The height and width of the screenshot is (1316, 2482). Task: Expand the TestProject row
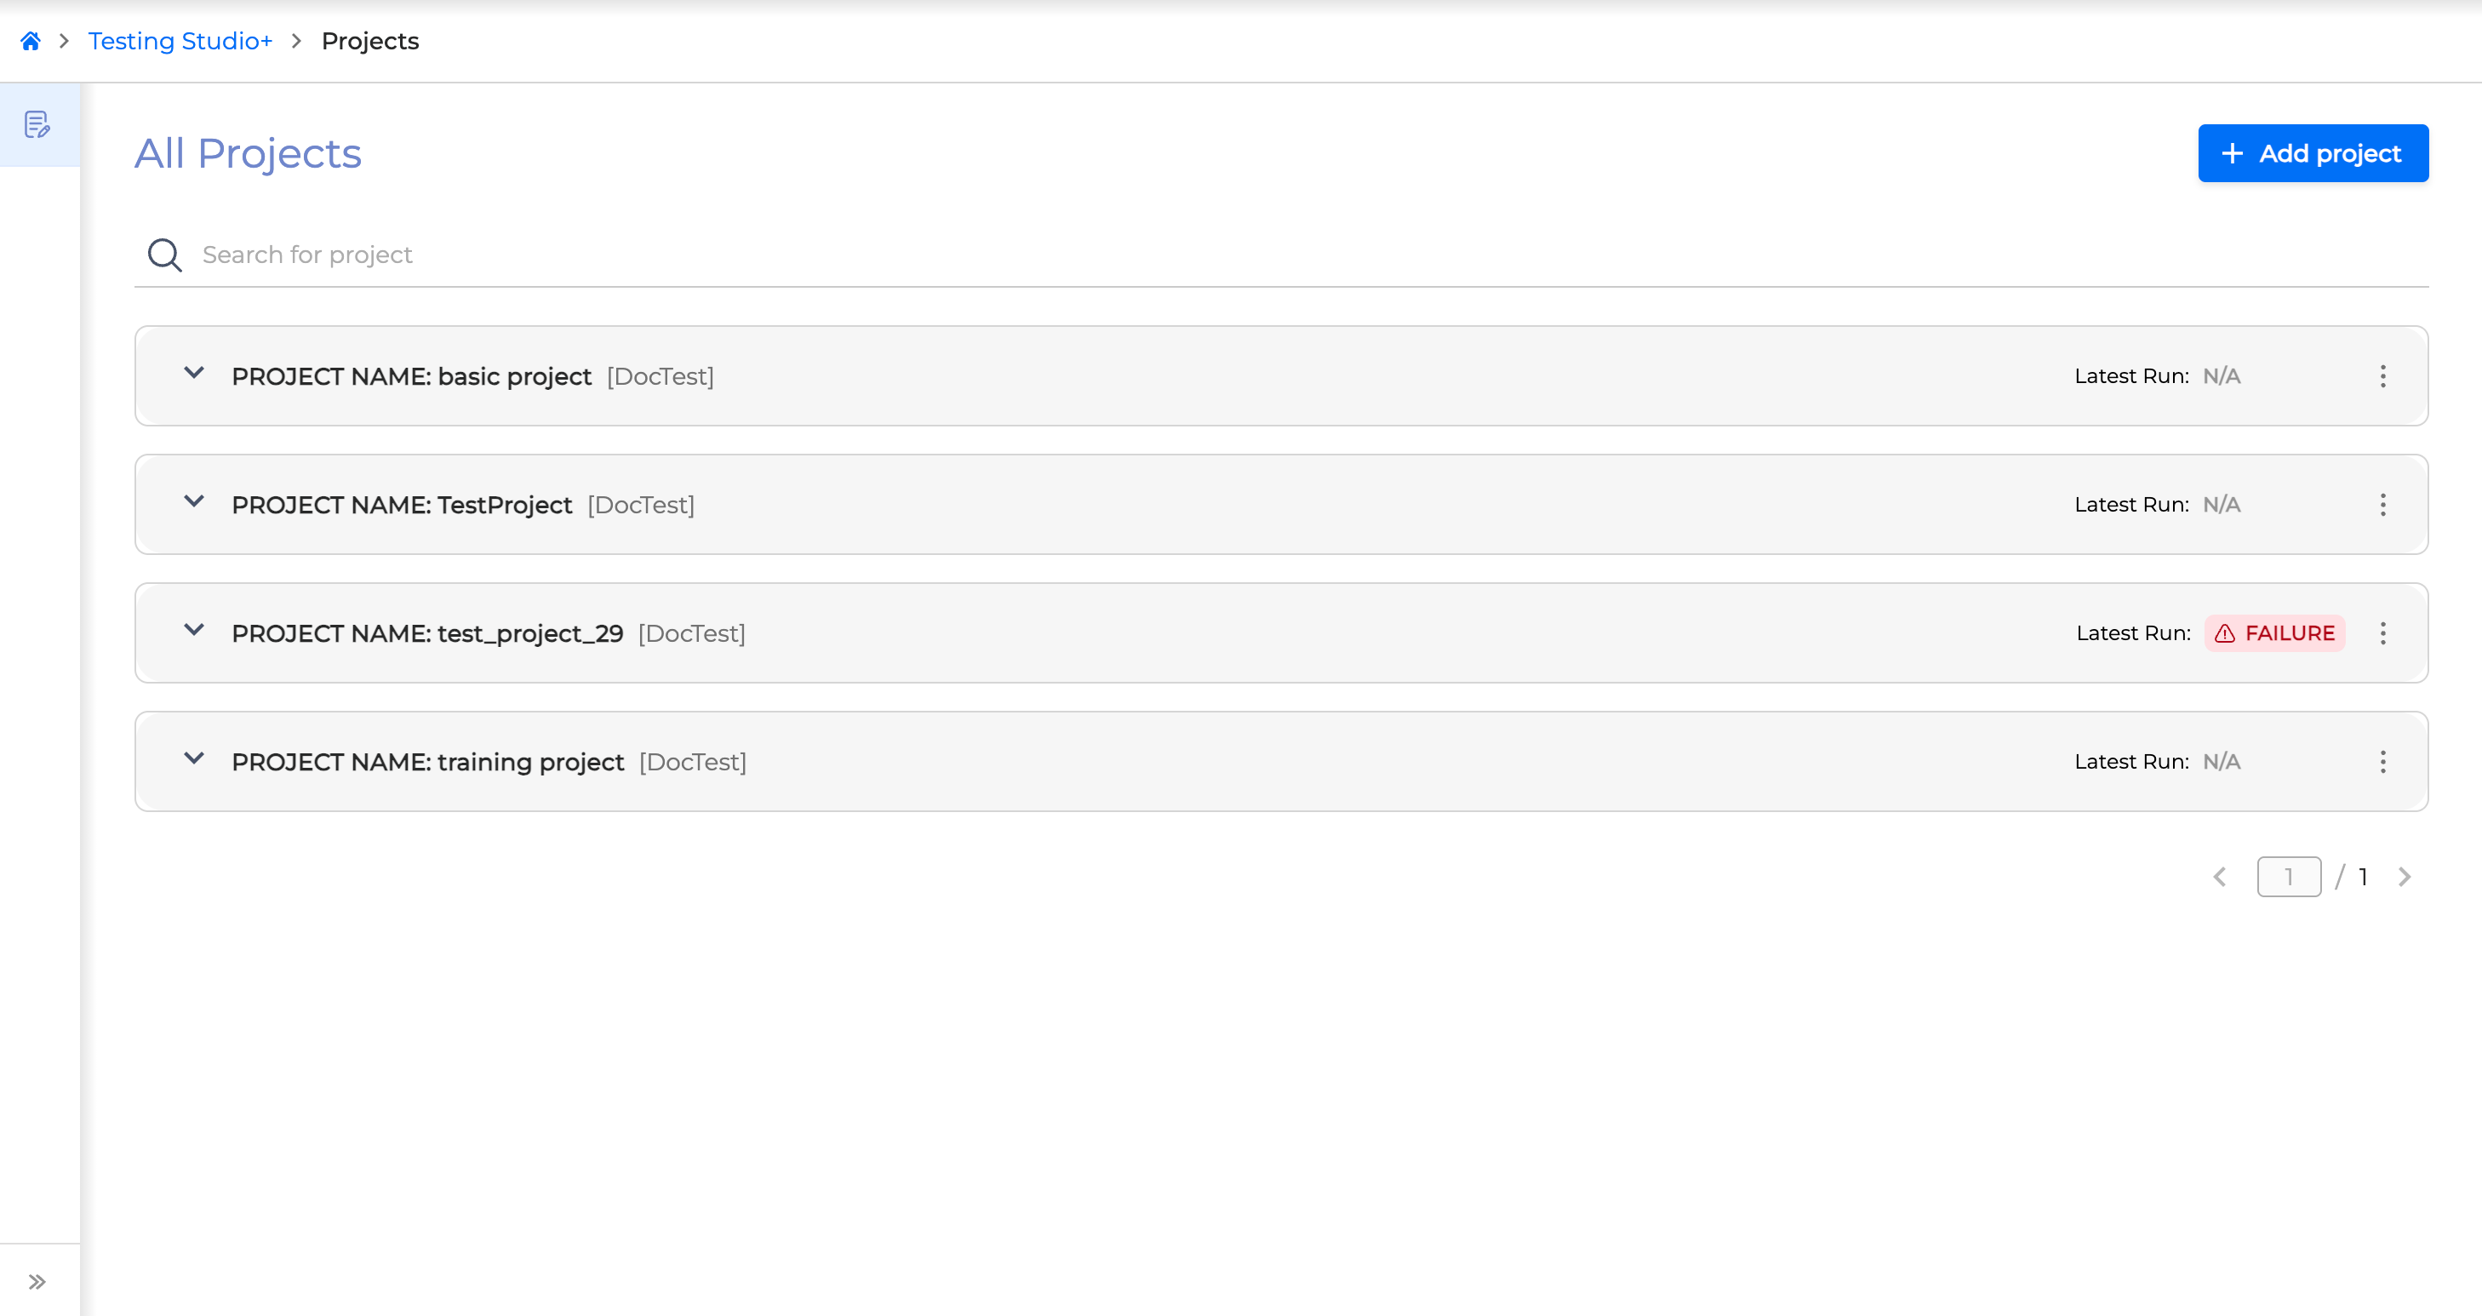click(194, 502)
